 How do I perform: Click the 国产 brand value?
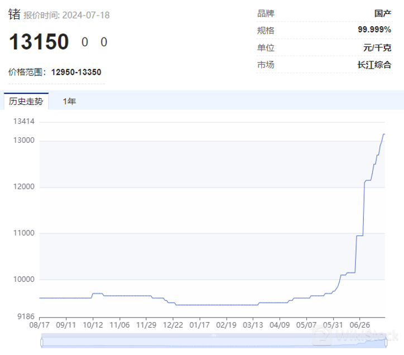tap(382, 13)
